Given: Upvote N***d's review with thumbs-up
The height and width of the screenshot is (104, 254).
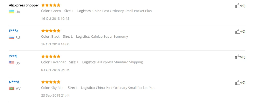Looking at the screenshot, I should tap(238, 83).
